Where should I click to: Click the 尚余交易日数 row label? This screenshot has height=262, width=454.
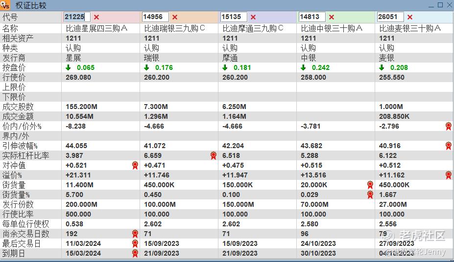pos(25,234)
